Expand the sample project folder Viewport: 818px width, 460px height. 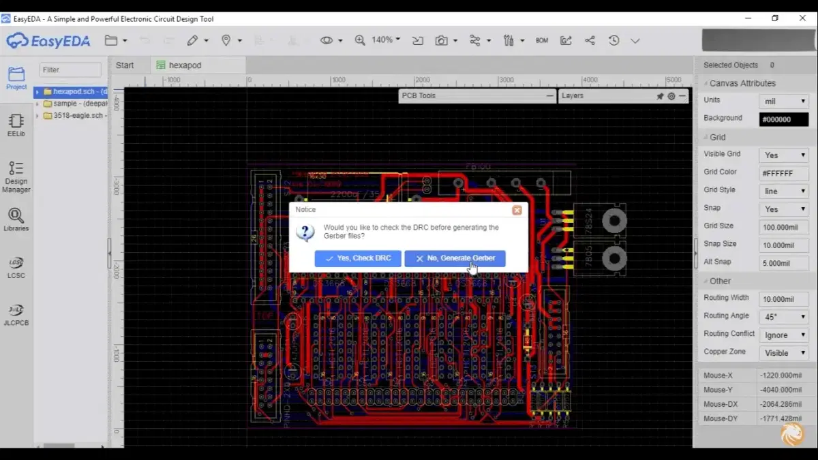click(37, 104)
